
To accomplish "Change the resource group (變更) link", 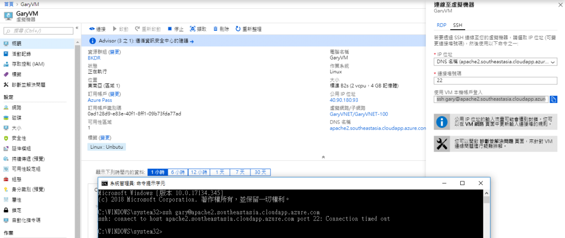I will pos(115,52).
